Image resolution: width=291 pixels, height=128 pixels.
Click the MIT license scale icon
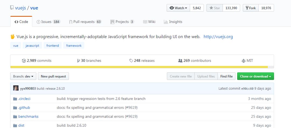(x=244, y=61)
